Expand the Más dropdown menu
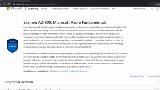 [x=115, y=9]
